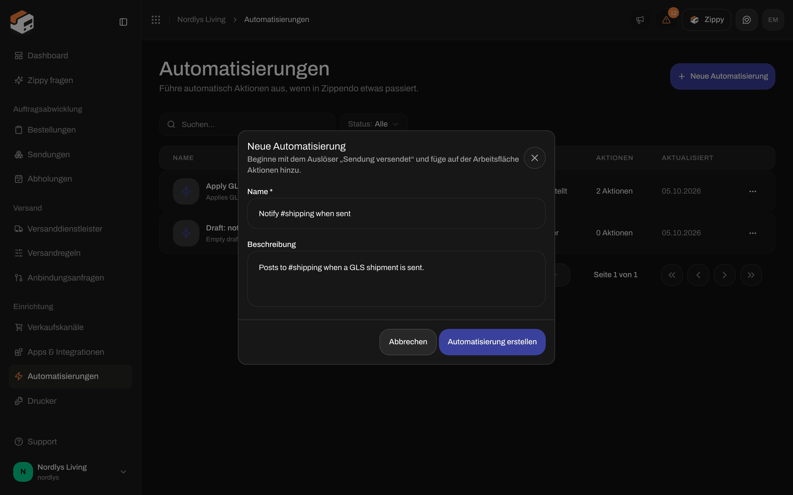Go to Sendungen

click(70, 155)
